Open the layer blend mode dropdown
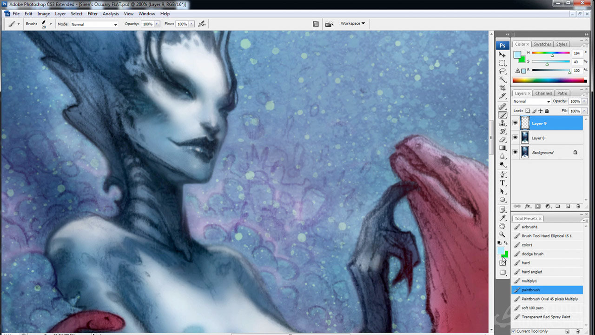 [531, 101]
